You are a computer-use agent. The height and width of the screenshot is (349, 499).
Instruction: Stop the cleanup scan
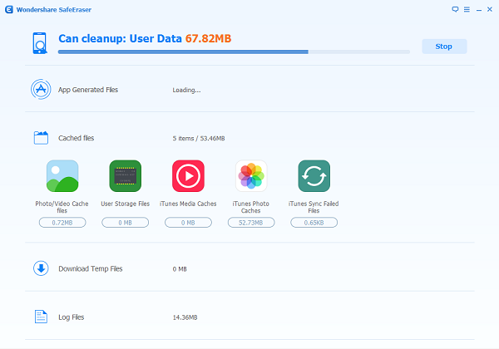pos(444,47)
